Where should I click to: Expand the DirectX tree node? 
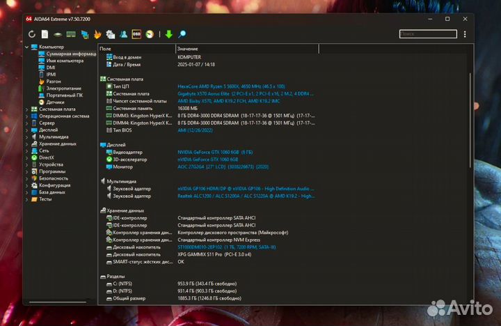pos(27,157)
